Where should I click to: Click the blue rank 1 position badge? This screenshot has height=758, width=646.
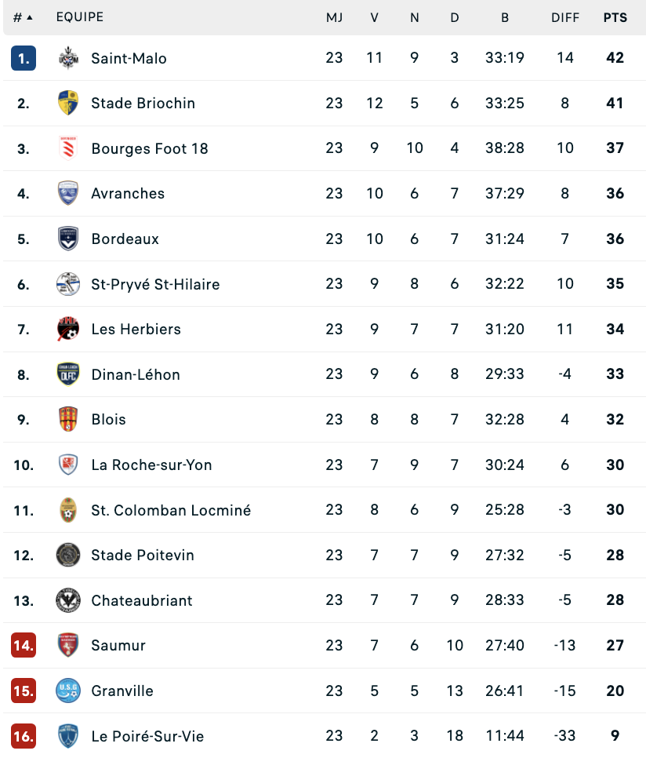click(x=24, y=58)
